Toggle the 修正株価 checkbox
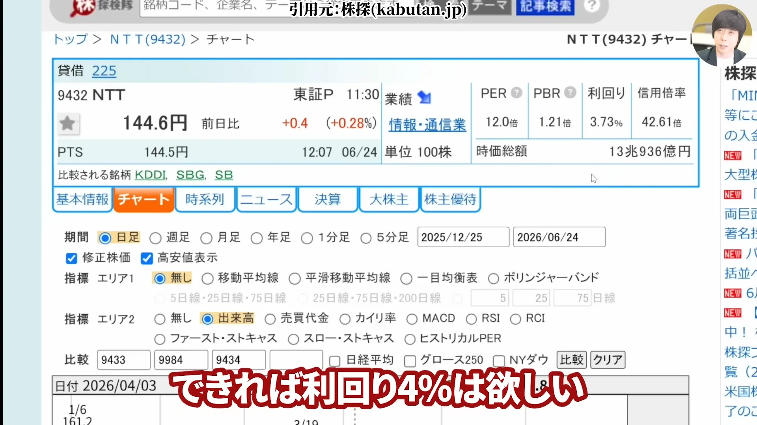Image resolution: width=757 pixels, height=425 pixels. click(71, 259)
